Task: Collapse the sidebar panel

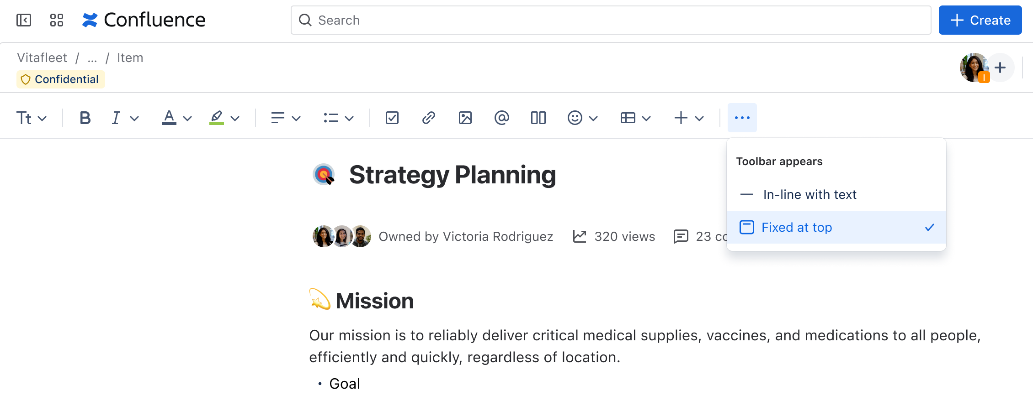Action: (24, 20)
